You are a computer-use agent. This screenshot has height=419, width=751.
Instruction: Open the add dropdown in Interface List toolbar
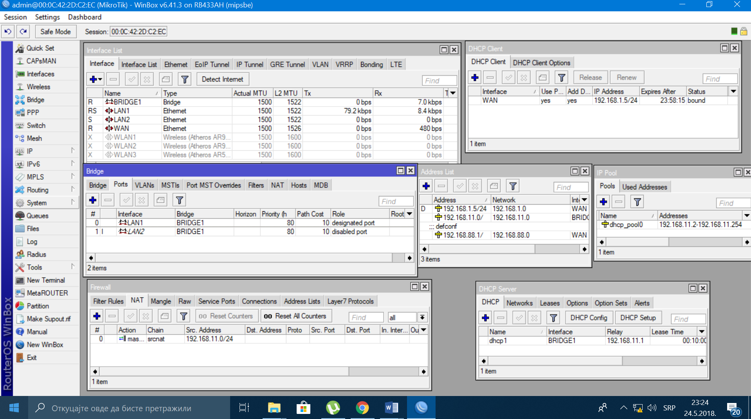[x=95, y=79]
